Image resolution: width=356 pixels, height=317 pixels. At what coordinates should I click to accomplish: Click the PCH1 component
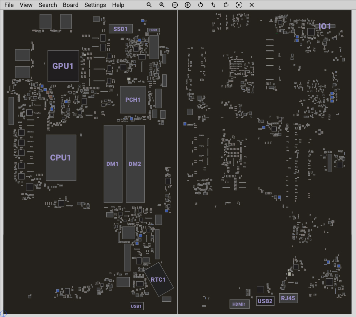click(133, 100)
